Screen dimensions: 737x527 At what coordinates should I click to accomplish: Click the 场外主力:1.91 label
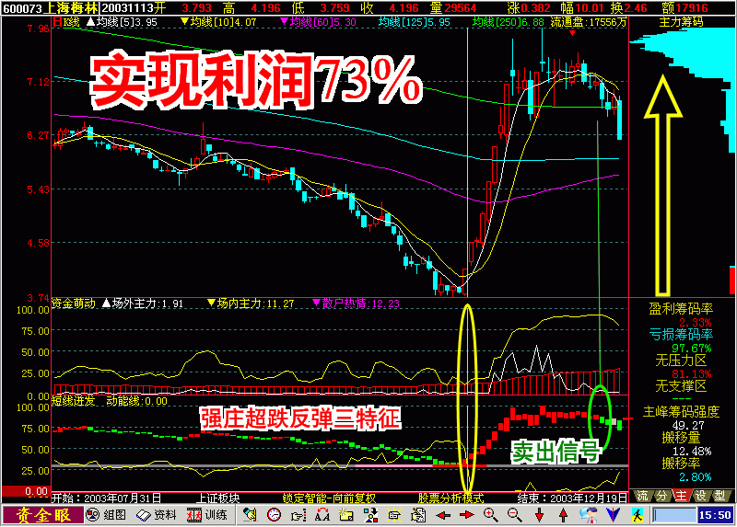pos(143,304)
